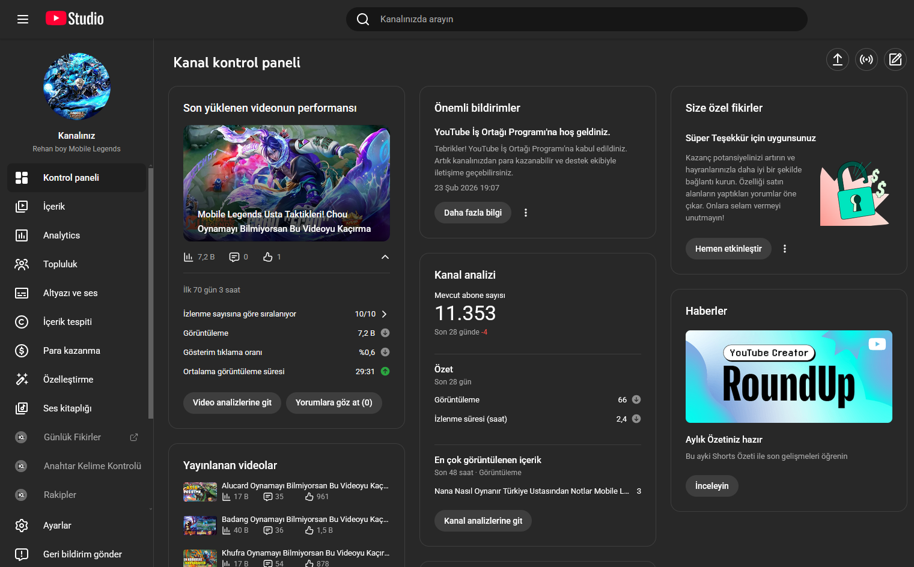Click Yorumlara göz at (0) button
This screenshot has width=914, height=567.
pyautogui.click(x=334, y=402)
